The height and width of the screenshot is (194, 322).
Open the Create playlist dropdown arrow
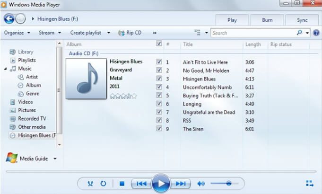[x=109, y=33]
